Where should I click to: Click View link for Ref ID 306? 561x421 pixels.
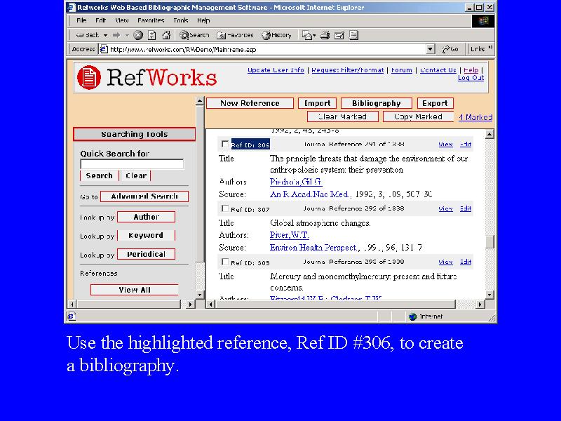click(445, 145)
